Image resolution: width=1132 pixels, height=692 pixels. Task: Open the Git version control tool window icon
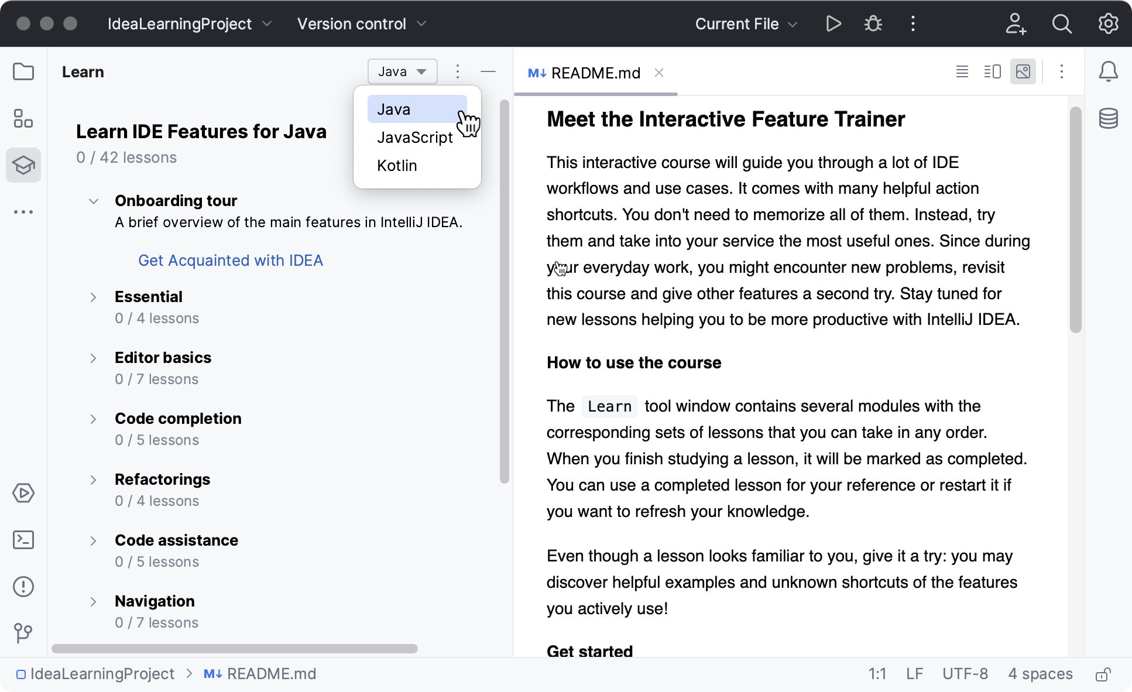point(23,633)
